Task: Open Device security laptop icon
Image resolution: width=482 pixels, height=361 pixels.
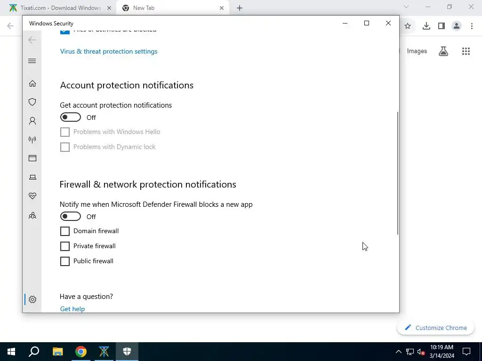Action: [x=32, y=177]
